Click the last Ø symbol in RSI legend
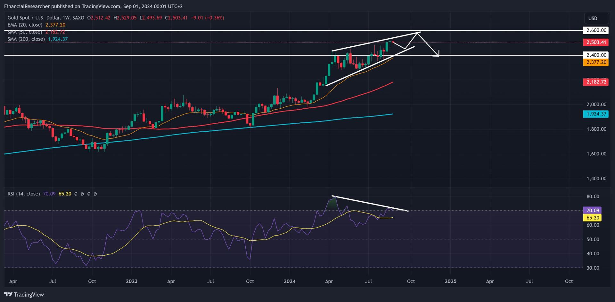 point(95,194)
